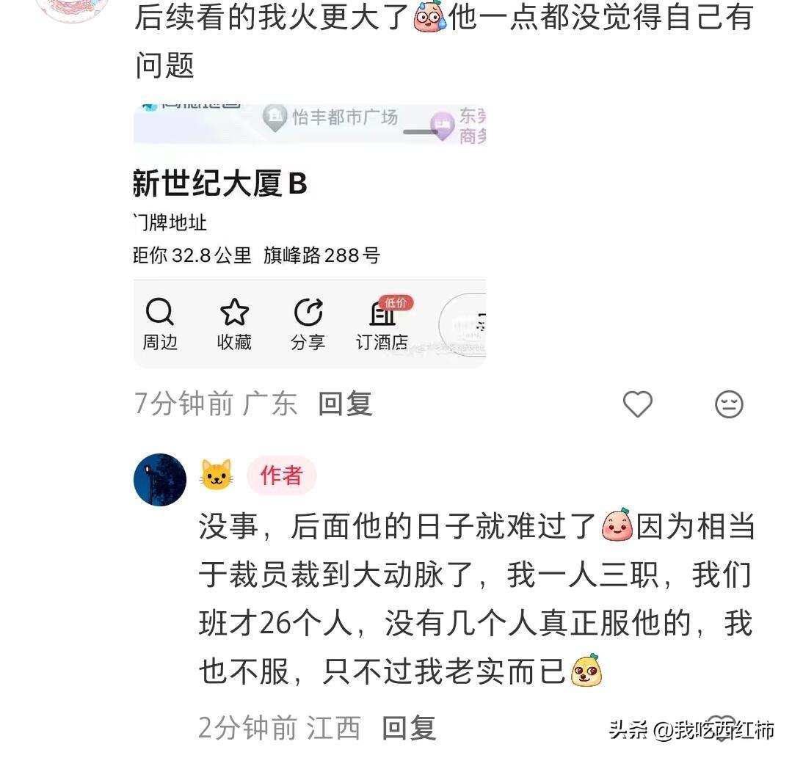The height and width of the screenshot is (758, 792).
Task: Open the map screenshot image
Action: point(310,236)
